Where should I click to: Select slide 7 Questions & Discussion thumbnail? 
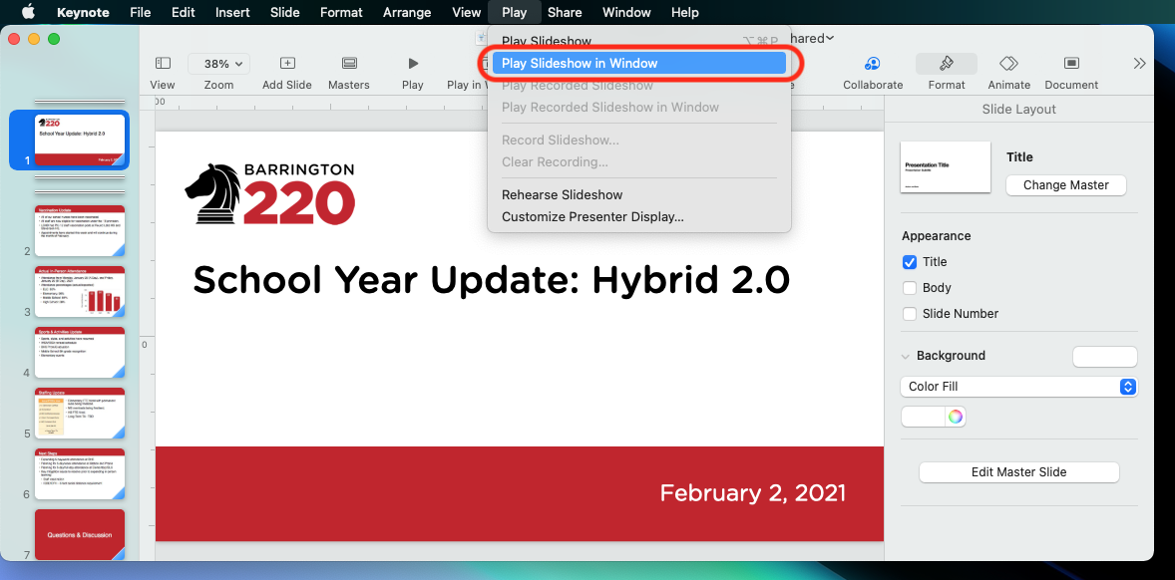point(80,534)
